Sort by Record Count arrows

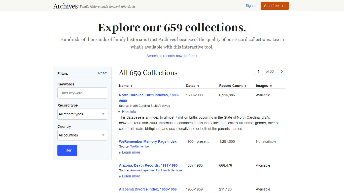pos(245,86)
